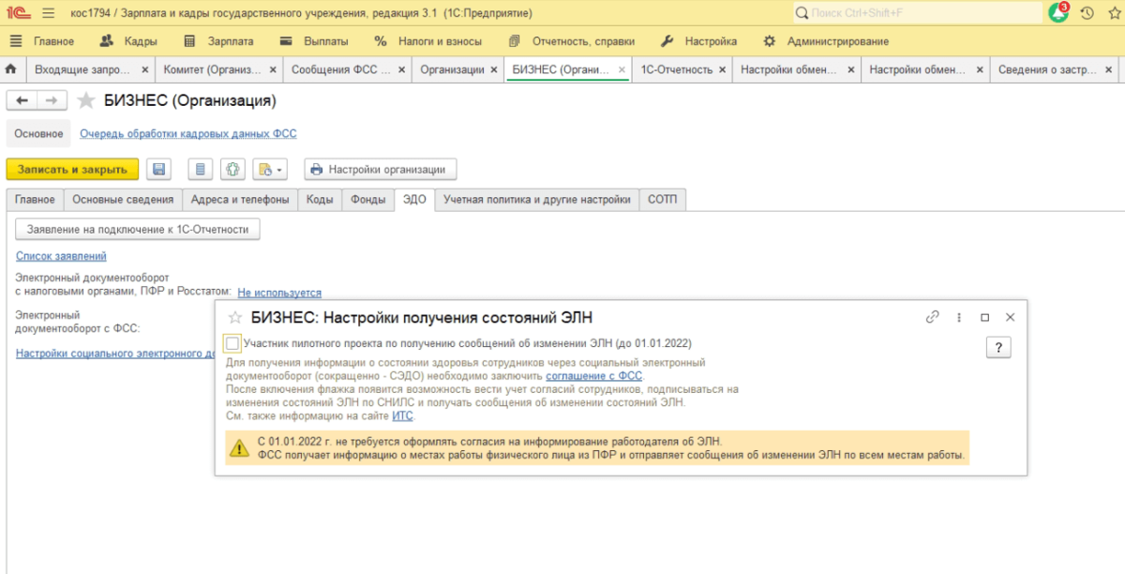Screen dimensions: 1125x574
Task: Select the Основное navigation item
Action: click(x=38, y=134)
